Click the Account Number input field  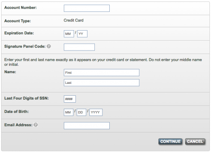pyautogui.click(x=87, y=8)
